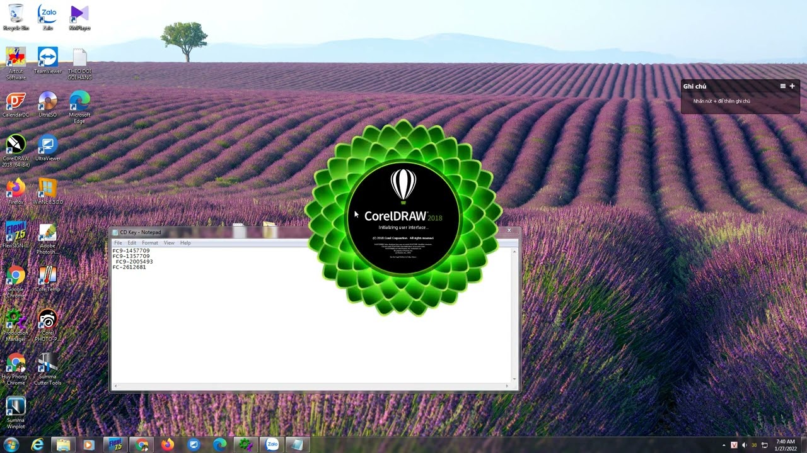
Task: Click Notepad's vertical scrollbar up arrow
Action: (514, 252)
